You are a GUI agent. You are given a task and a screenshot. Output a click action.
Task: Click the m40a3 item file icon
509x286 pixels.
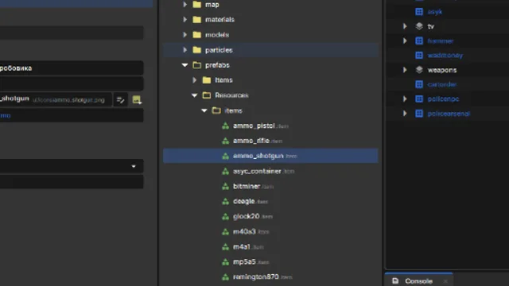click(x=225, y=232)
